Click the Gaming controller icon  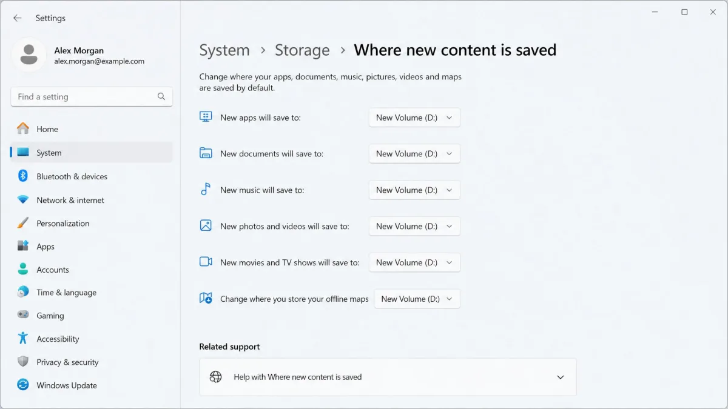pyautogui.click(x=23, y=315)
